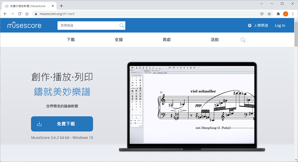
Task: Open the 支援 navigation menu
Action: point(119,40)
